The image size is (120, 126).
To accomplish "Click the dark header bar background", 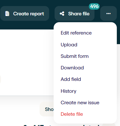I will (x=26, y=25).
